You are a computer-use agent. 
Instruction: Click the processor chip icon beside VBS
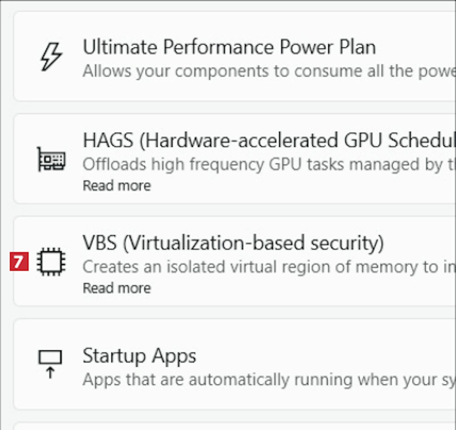(x=51, y=262)
